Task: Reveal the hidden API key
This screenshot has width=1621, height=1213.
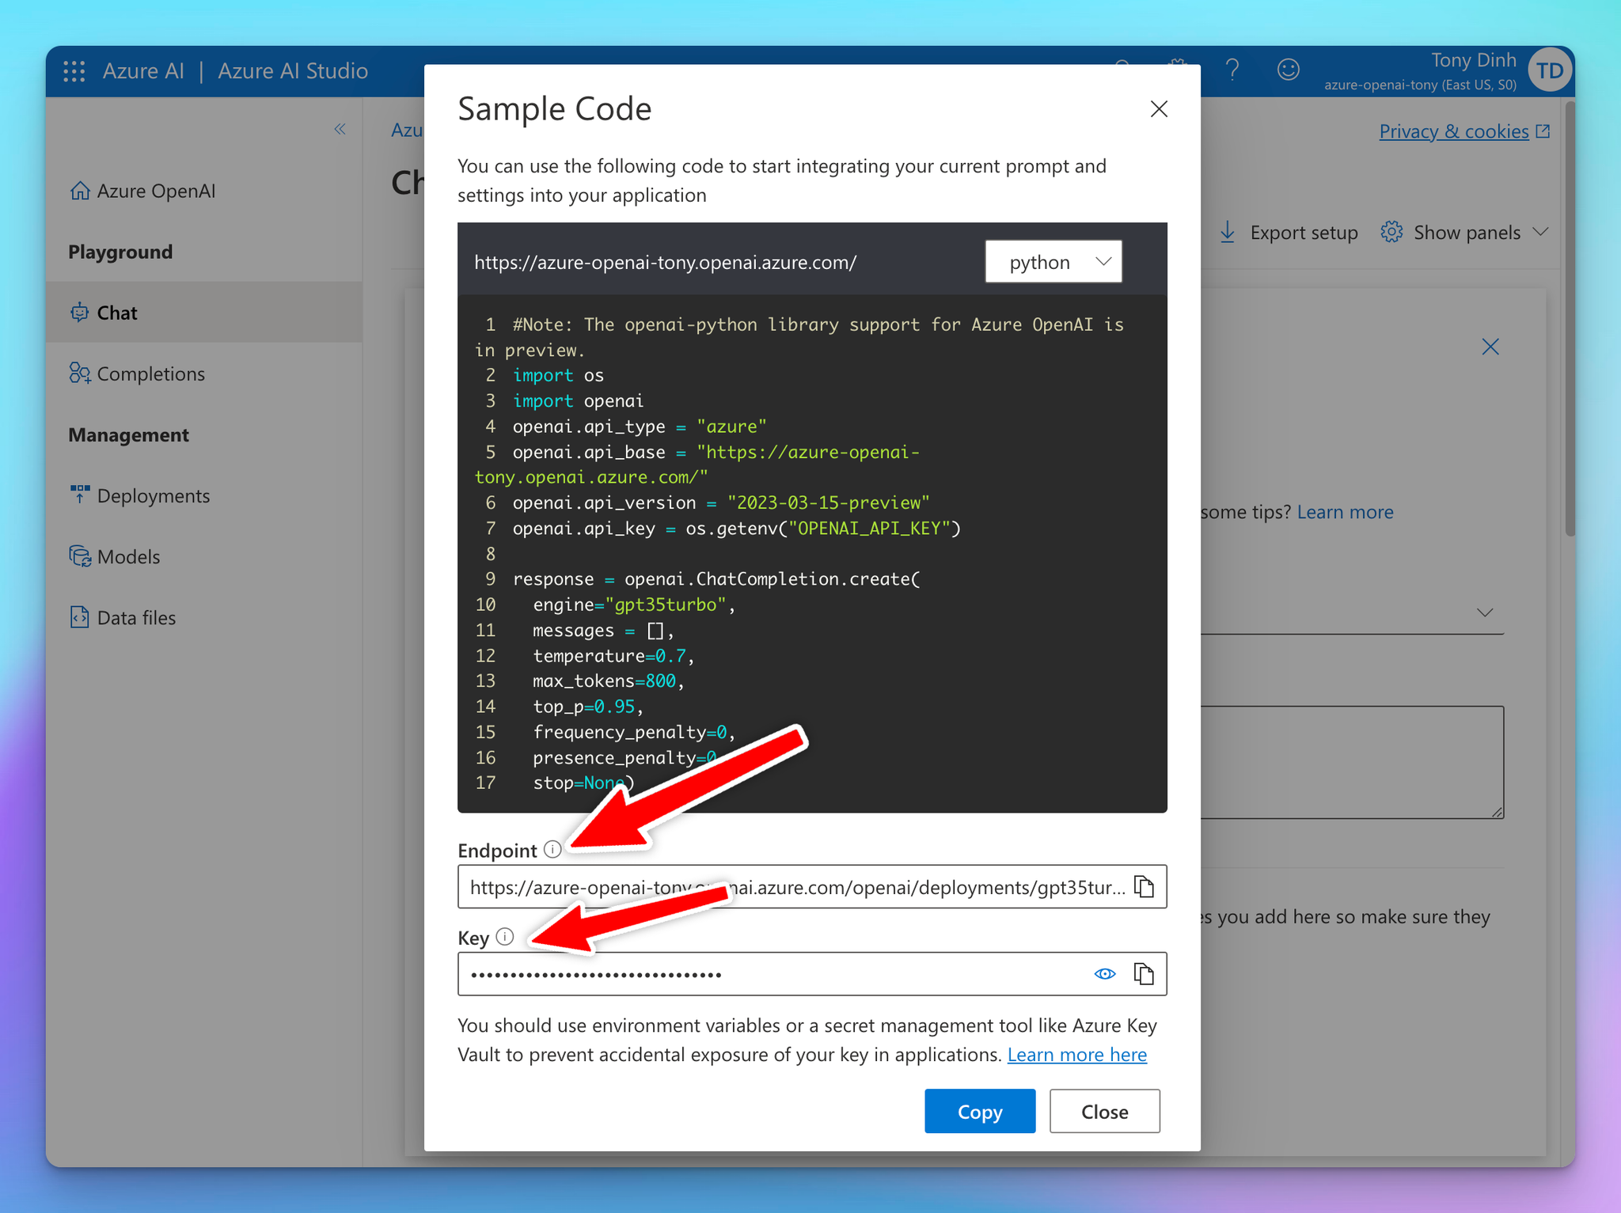Action: coord(1104,973)
